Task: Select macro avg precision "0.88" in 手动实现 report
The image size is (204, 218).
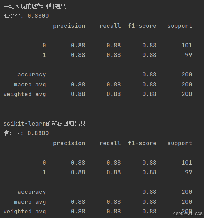Action: coord(78,84)
